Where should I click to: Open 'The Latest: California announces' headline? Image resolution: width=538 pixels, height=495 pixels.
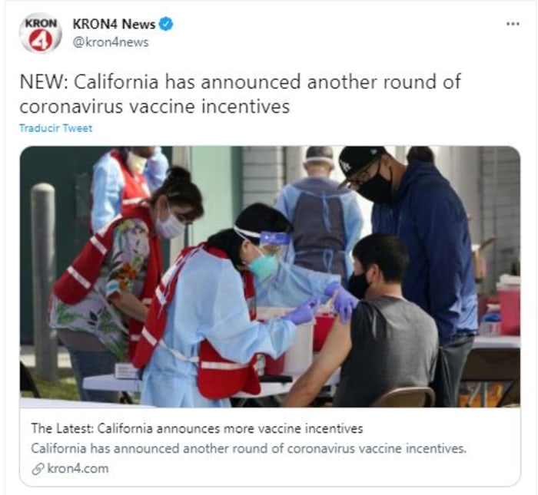197,428
